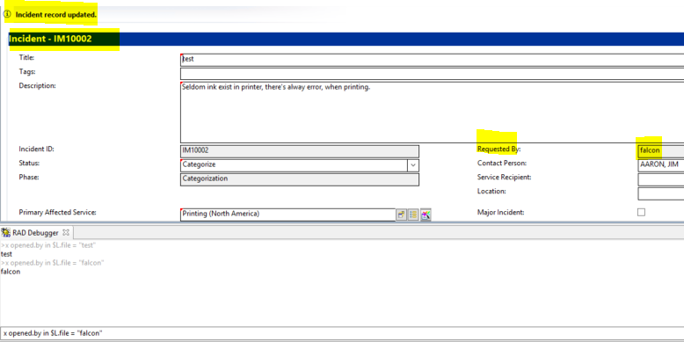Click the Incident - IM10002 header text
Image resolution: width=684 pixels, height=342 pixels.
(50, 39)
